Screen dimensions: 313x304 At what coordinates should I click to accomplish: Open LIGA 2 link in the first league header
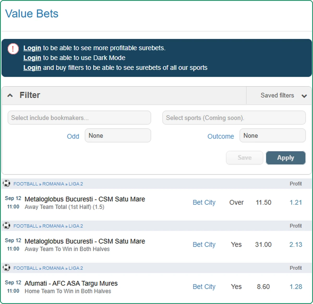[x=76, y=184]
